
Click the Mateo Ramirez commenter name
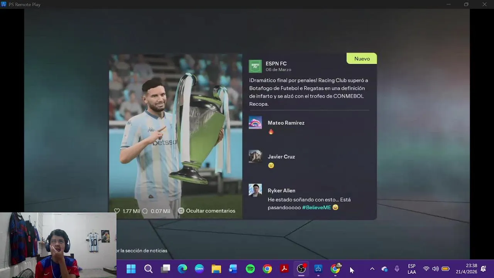pyautogui.click(x=286, y=123)
